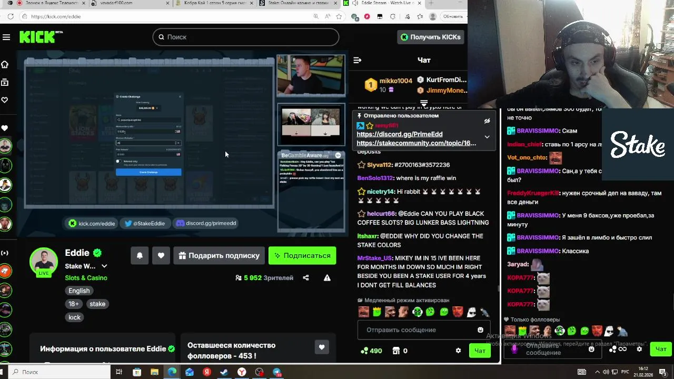Click Подарить подписку button
The image size is (674, 379).
click(x=219, y=255)
